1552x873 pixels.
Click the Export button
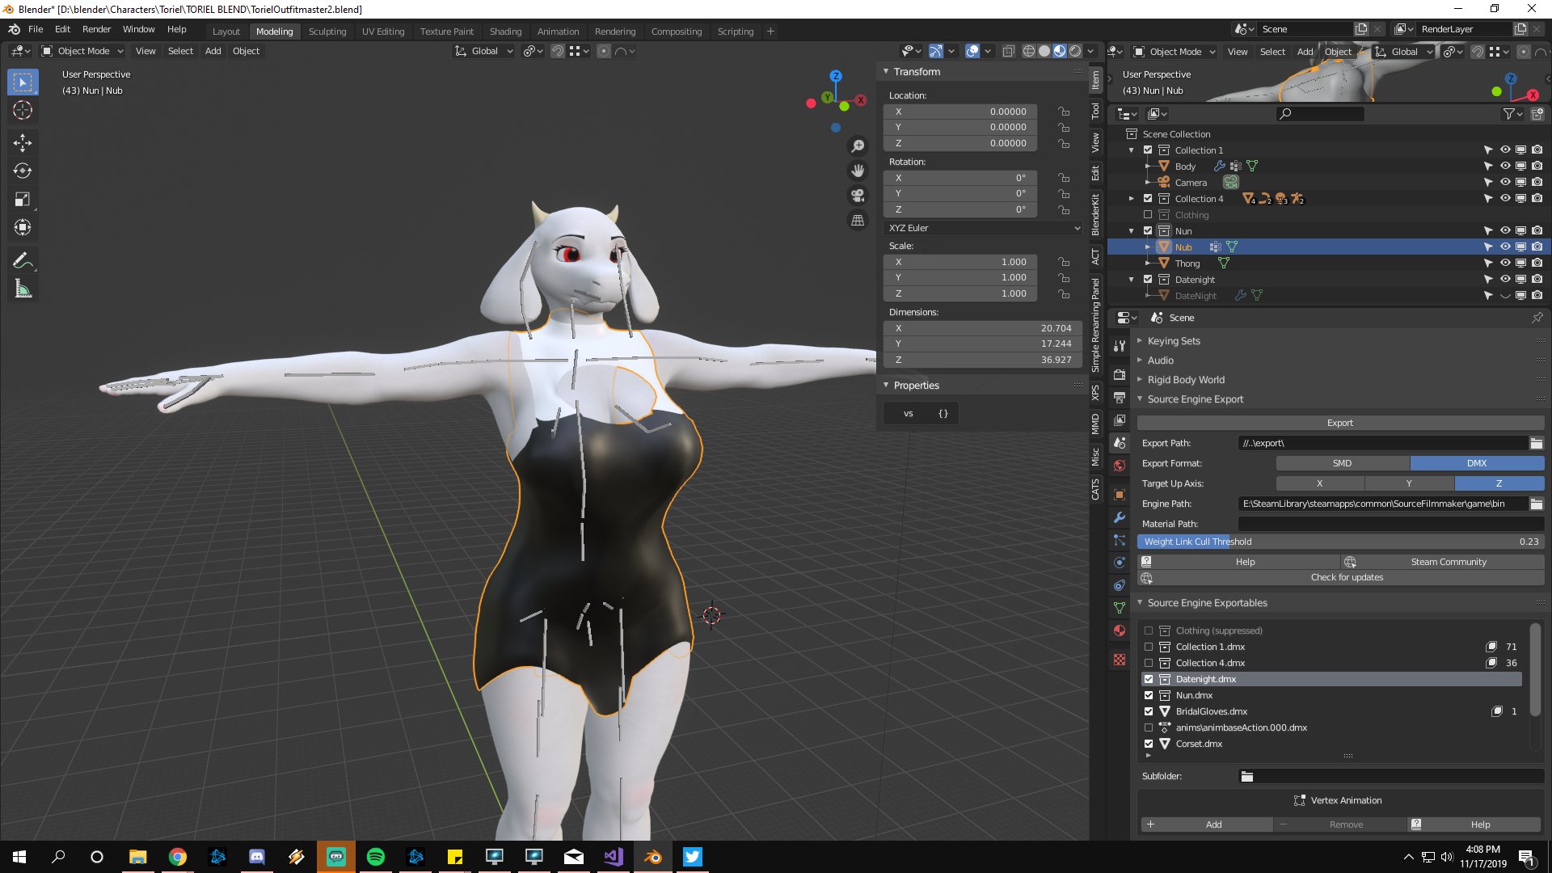[1339, 423]
